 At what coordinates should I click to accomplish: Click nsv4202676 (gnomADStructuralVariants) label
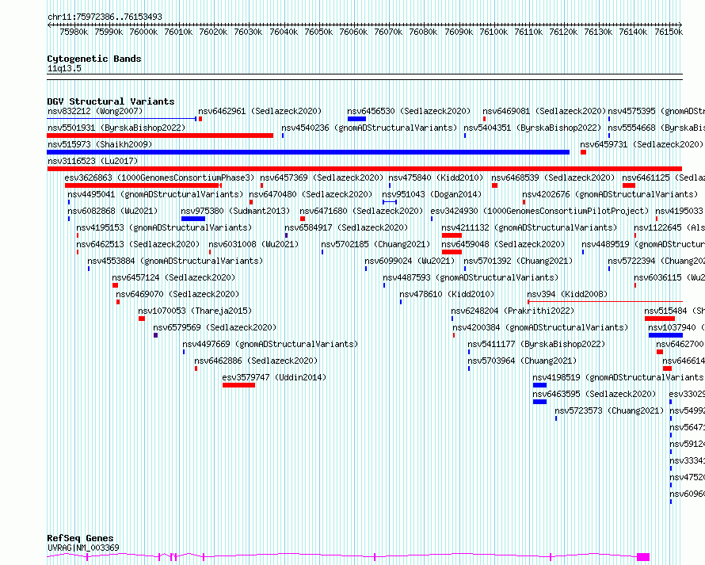coord(610,194)
